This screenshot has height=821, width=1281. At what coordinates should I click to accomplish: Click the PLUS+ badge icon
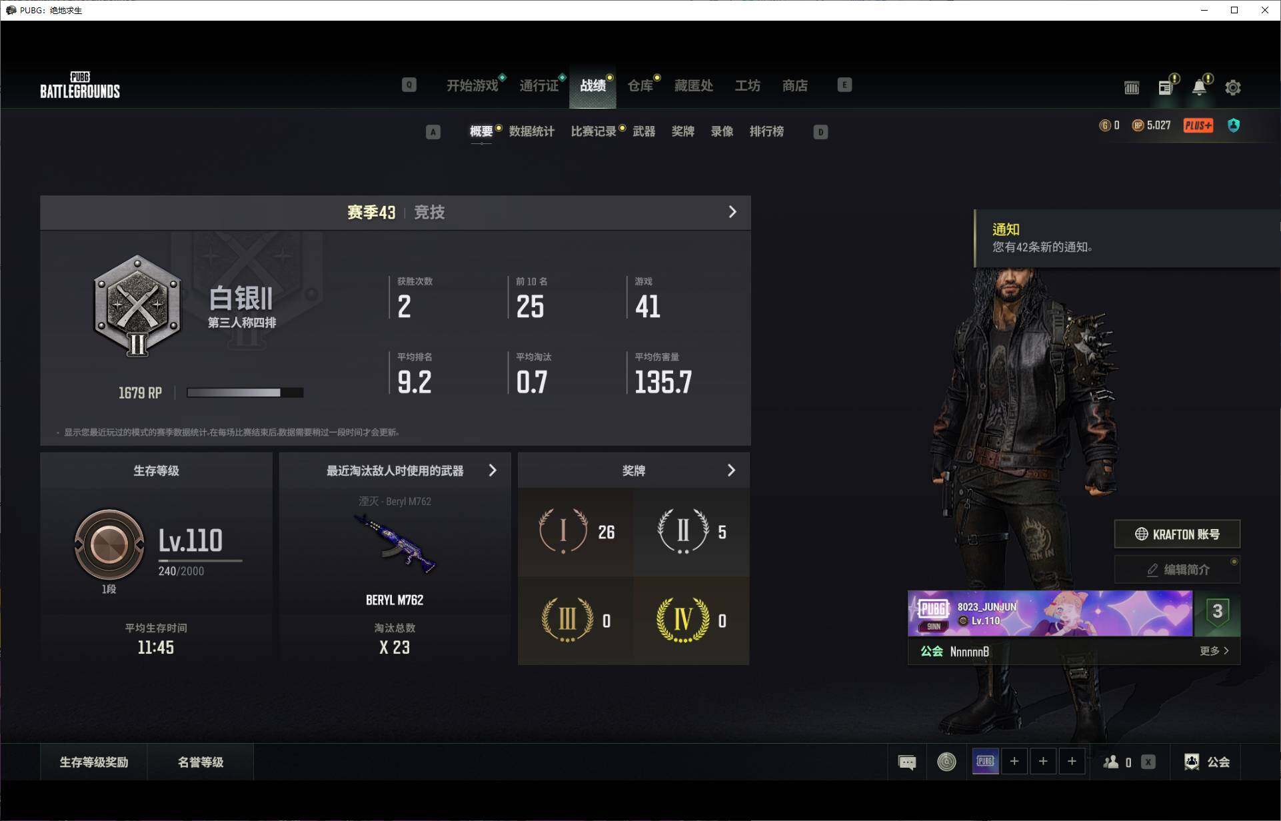[x=1198, y=125]
